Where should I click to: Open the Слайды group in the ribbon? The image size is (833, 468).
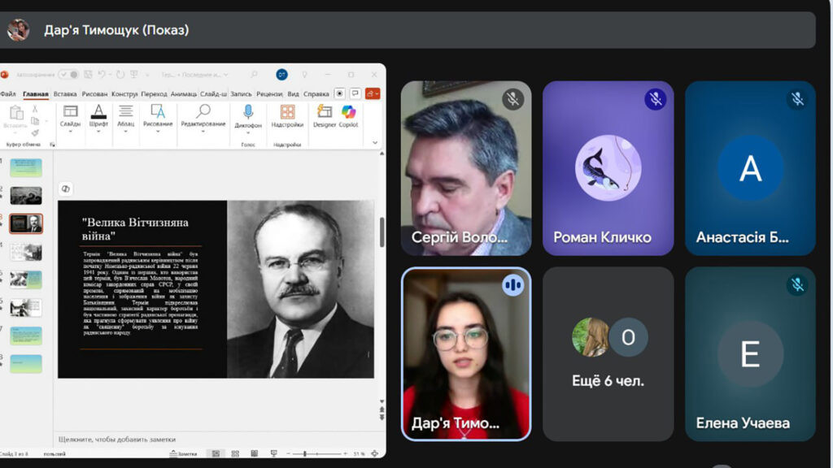point(70,119)
